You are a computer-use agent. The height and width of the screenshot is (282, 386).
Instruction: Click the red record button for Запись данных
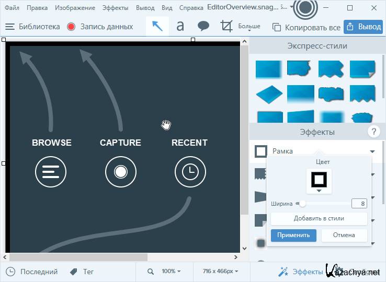[71, 27]
